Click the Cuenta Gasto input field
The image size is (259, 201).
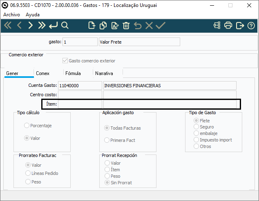80,86
